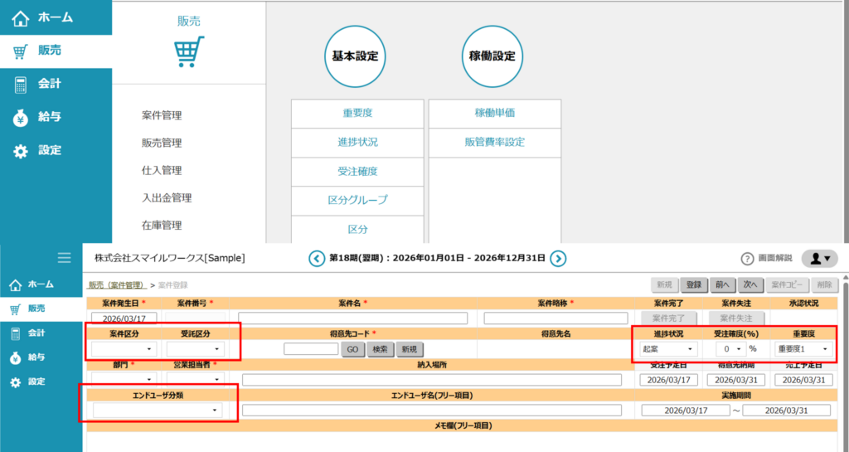Open the 販管費率設定 link

[x=494, y=142]
